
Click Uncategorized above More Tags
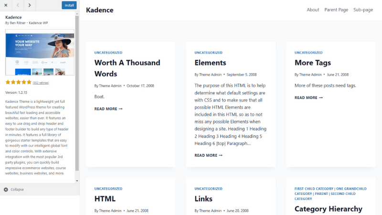pyautogui.click(x=308, y=53)
